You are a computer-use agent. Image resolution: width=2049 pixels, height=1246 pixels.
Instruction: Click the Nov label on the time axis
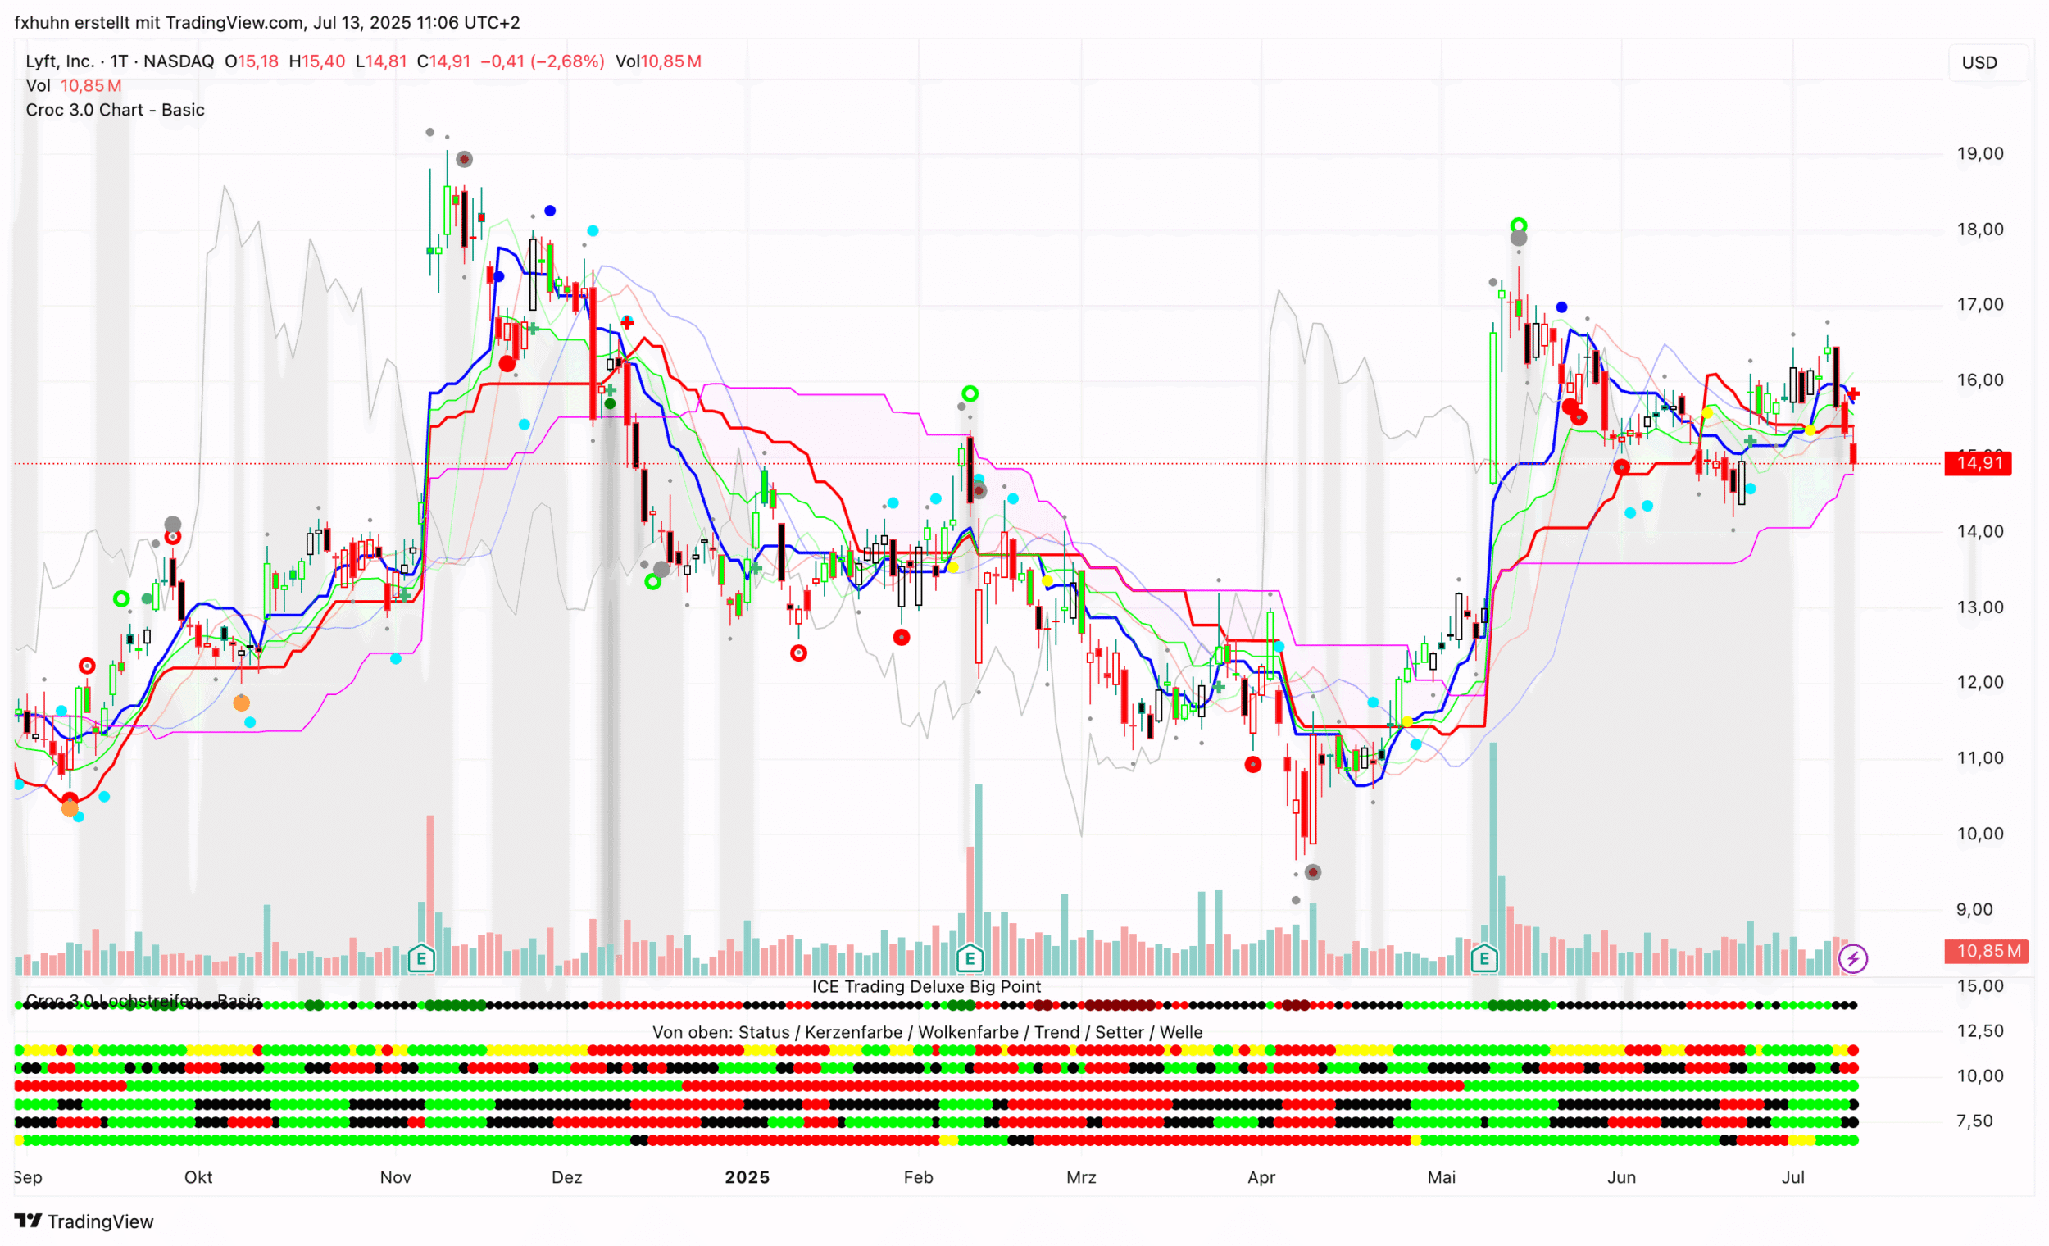395,1177
